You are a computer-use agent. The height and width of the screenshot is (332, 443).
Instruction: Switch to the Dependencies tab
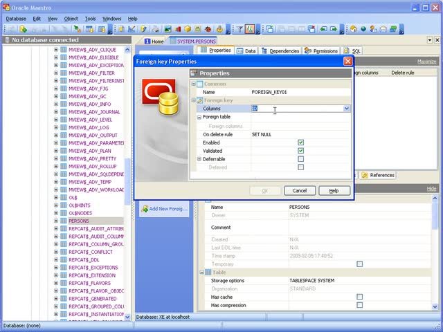tap(280, 50)
